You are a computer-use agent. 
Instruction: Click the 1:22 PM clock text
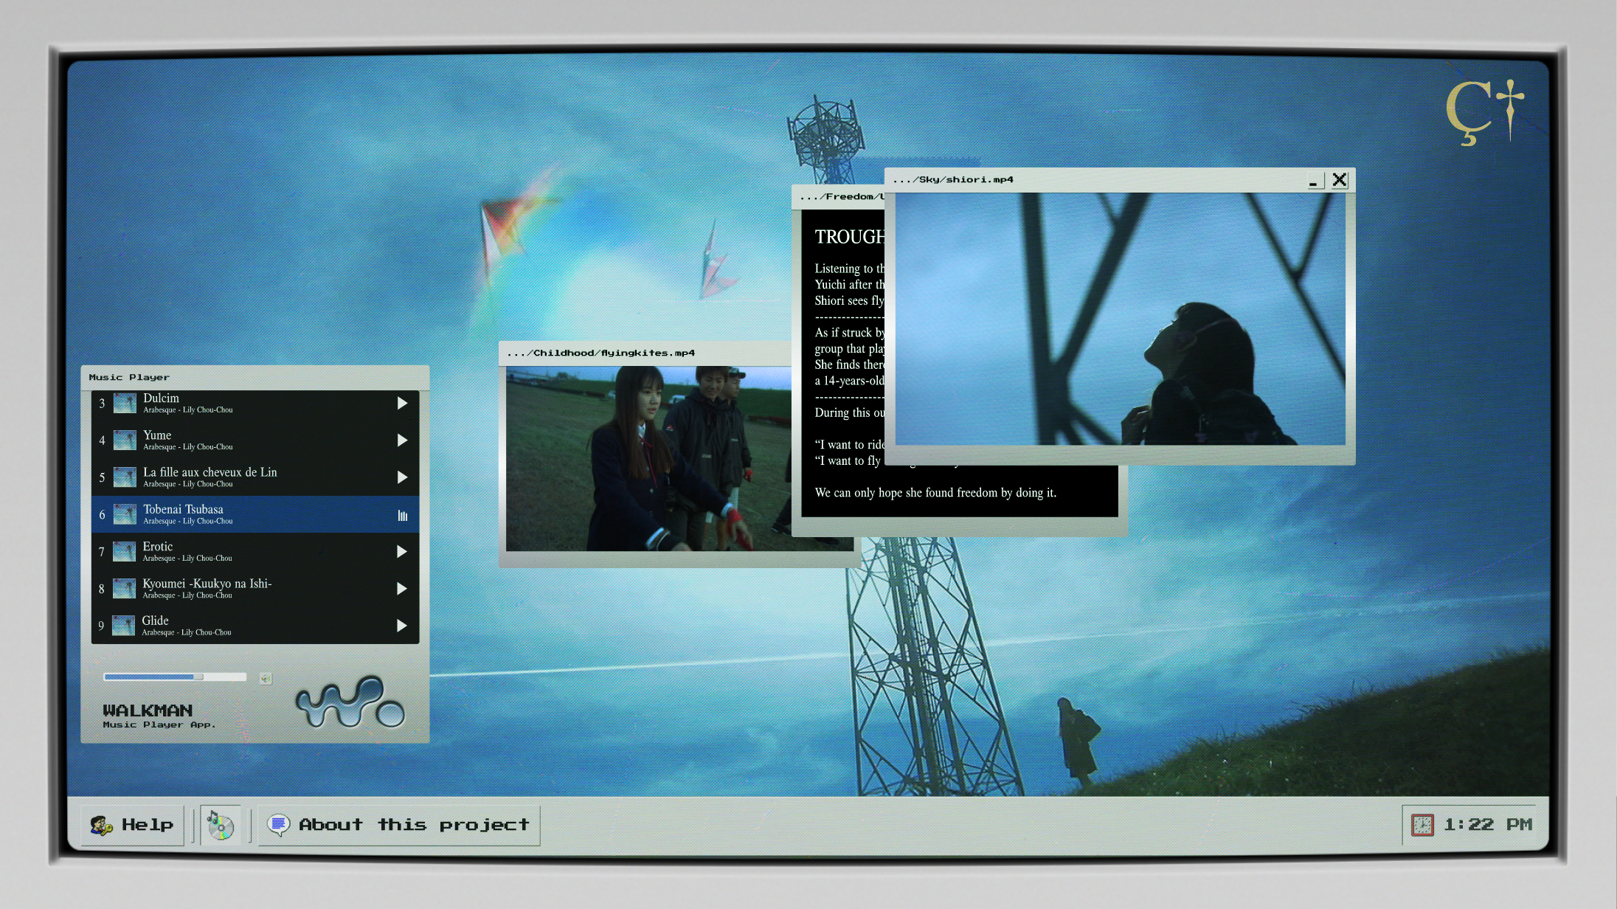tap(1488, 824)
